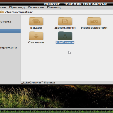
Task: Click the Документи folder label
Action: point(65,28)
